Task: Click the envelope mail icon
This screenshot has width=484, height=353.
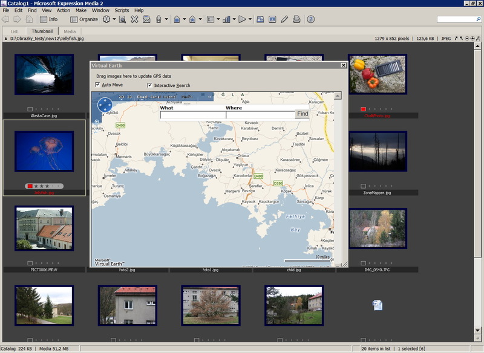Action: coord(146,19)
